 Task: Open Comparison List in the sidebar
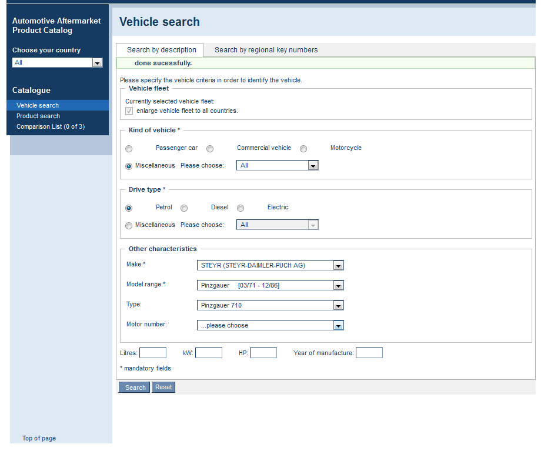point(51,126)
